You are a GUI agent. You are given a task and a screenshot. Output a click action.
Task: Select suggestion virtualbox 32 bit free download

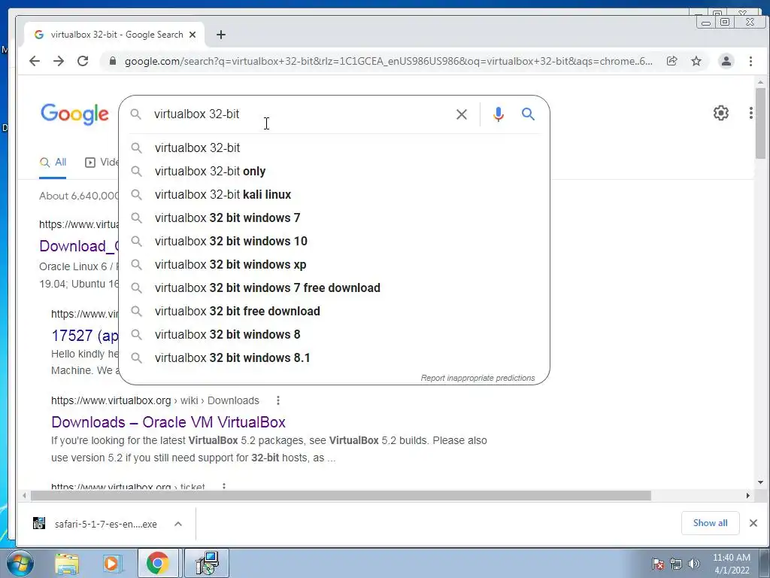[334, 311]
